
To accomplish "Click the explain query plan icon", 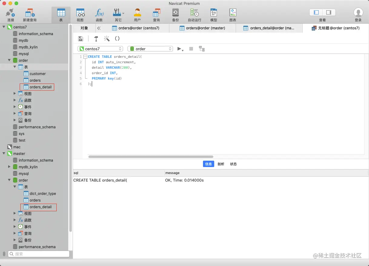I will point(202,49).
